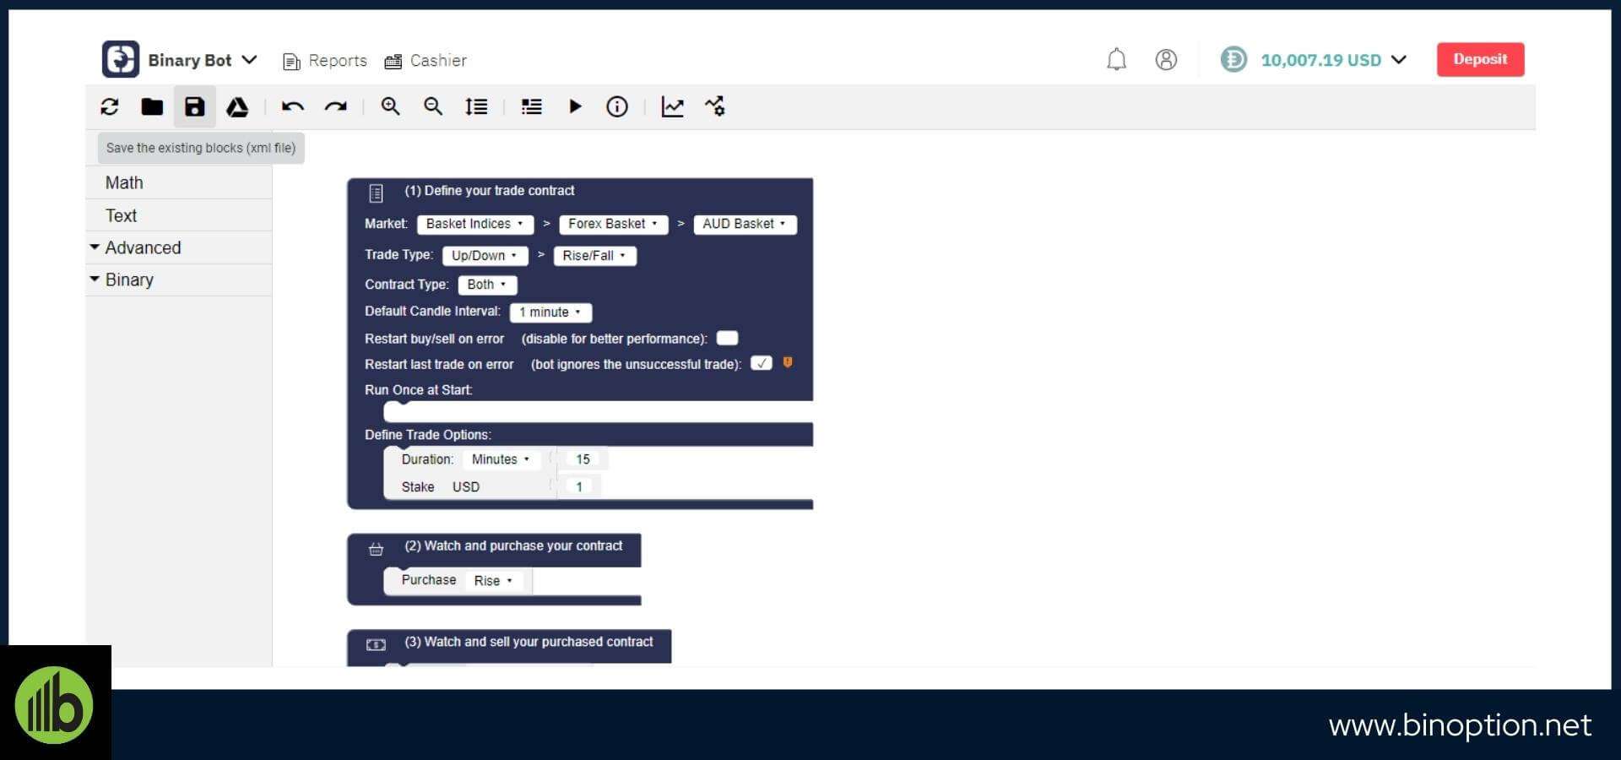Image resolution: width=1621 pixels, height=760 pixels.
Task: Click the duration value field showing 15
Action: pyautogui.click(x=583, y=459)
